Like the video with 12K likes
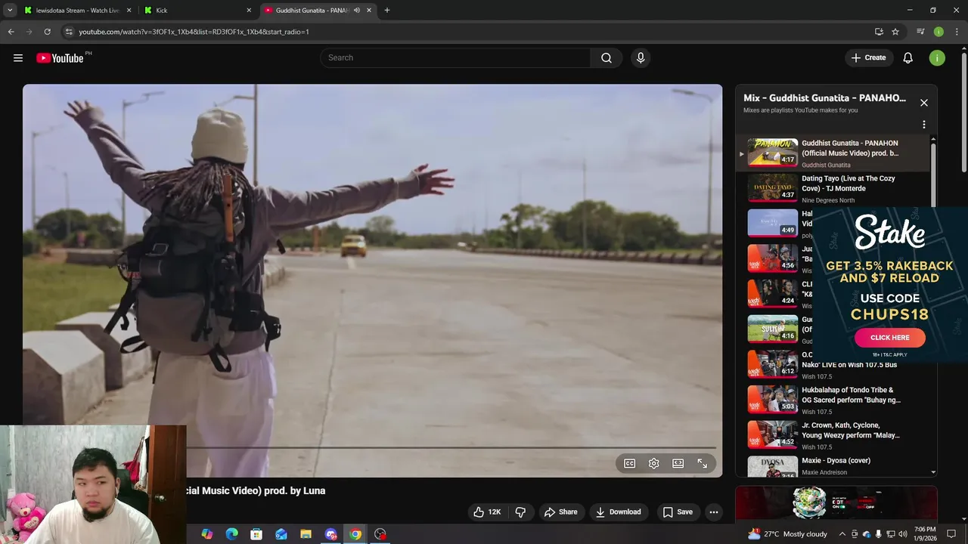 tap(487, 512)
